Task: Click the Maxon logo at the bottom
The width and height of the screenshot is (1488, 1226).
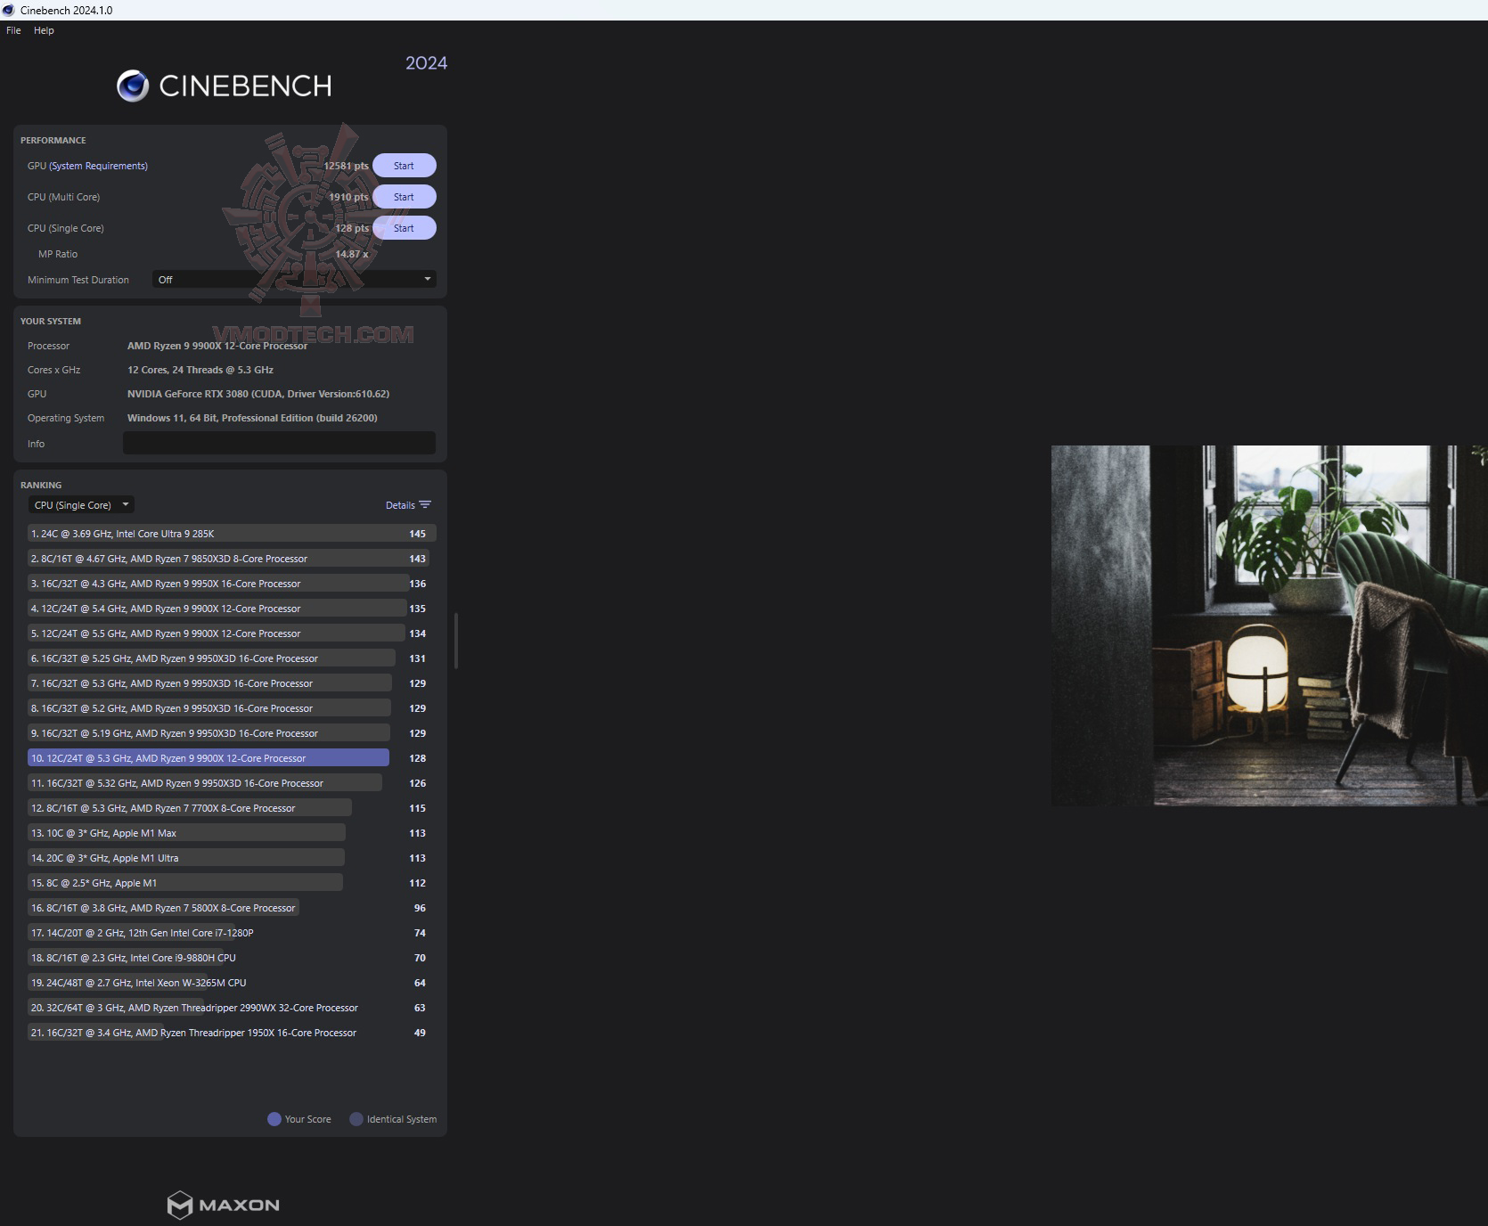Action: tap(224, 1205)
